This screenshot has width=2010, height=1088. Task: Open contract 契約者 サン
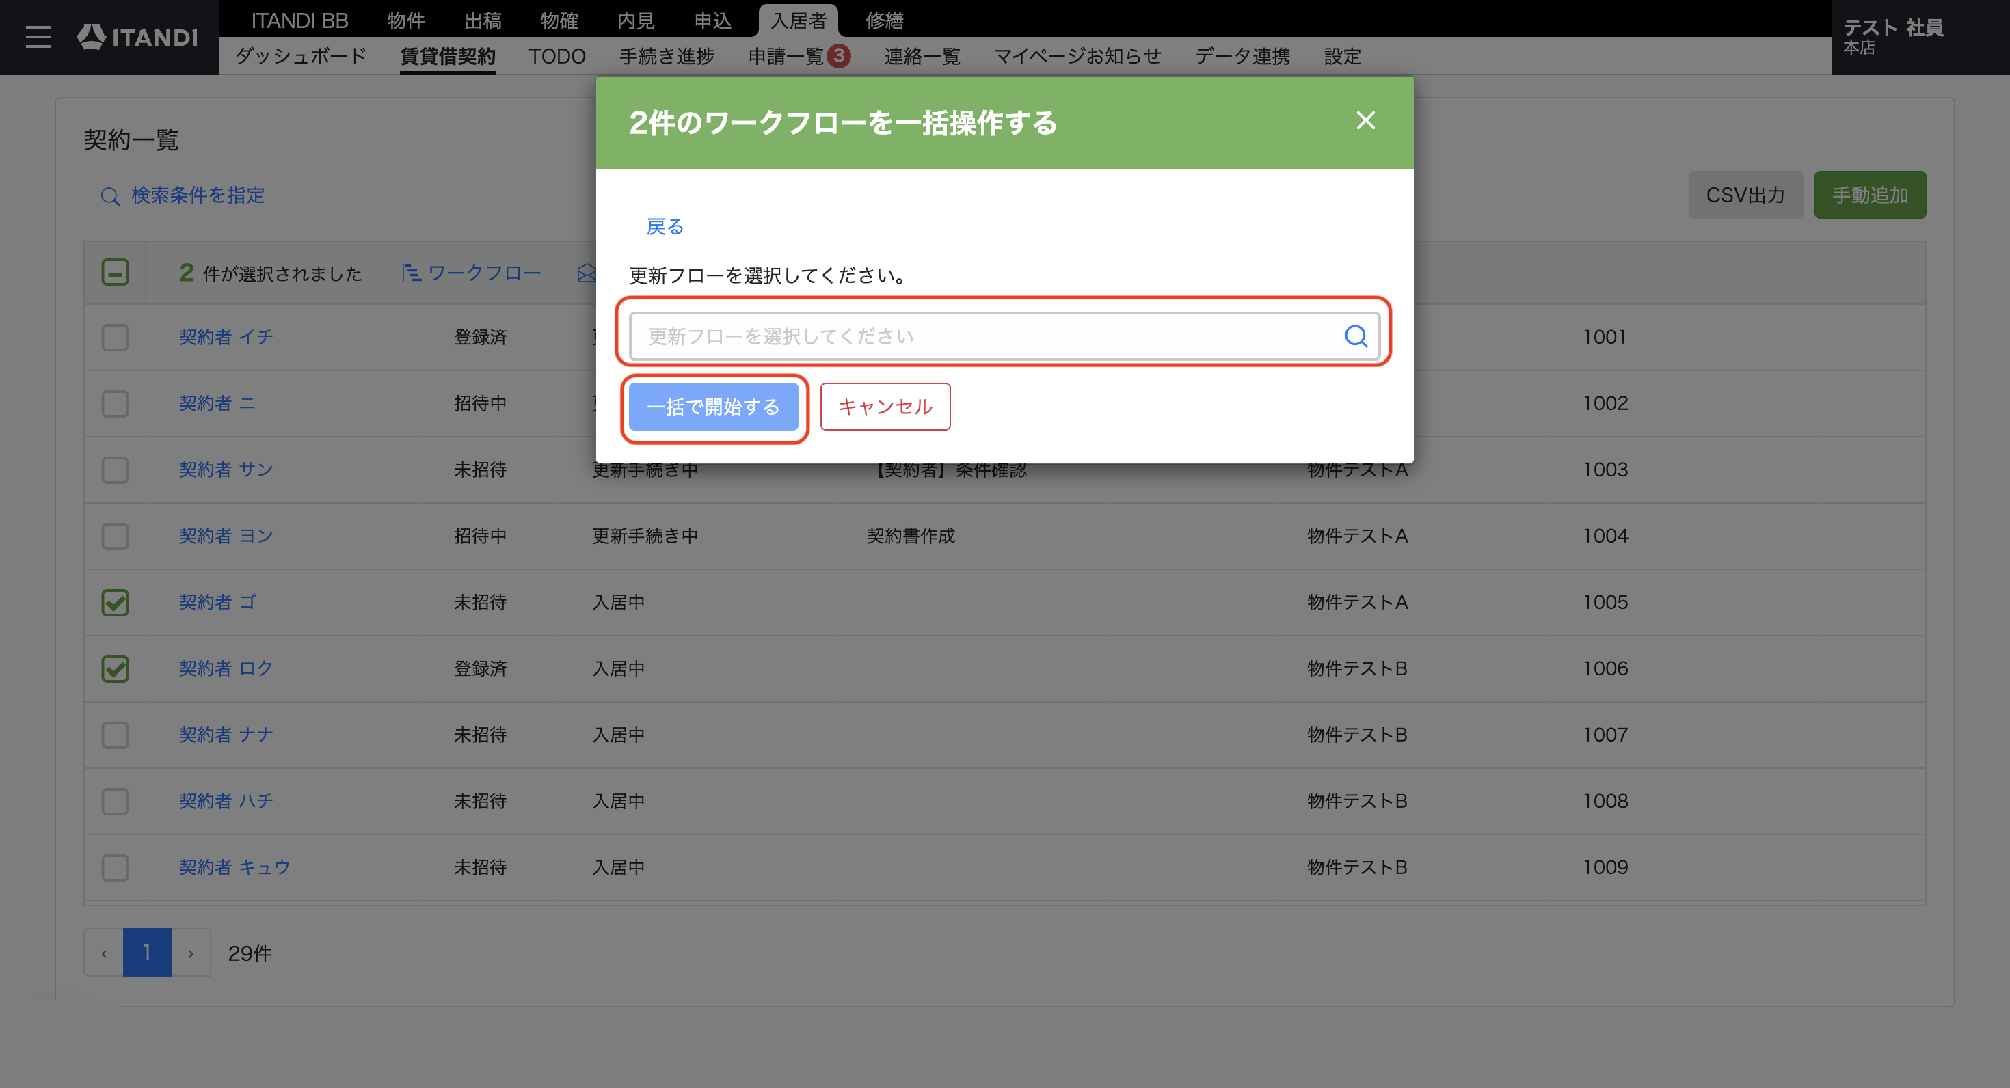pos(226,470)
